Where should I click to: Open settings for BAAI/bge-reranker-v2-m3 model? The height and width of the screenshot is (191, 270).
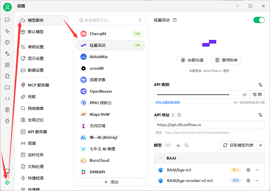[x=248, y=181]
